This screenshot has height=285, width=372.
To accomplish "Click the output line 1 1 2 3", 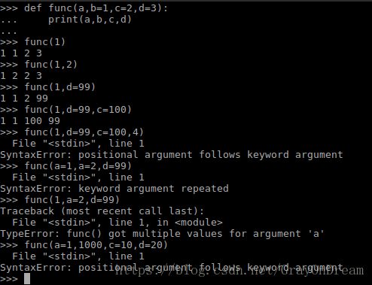I will click(21, 53).
